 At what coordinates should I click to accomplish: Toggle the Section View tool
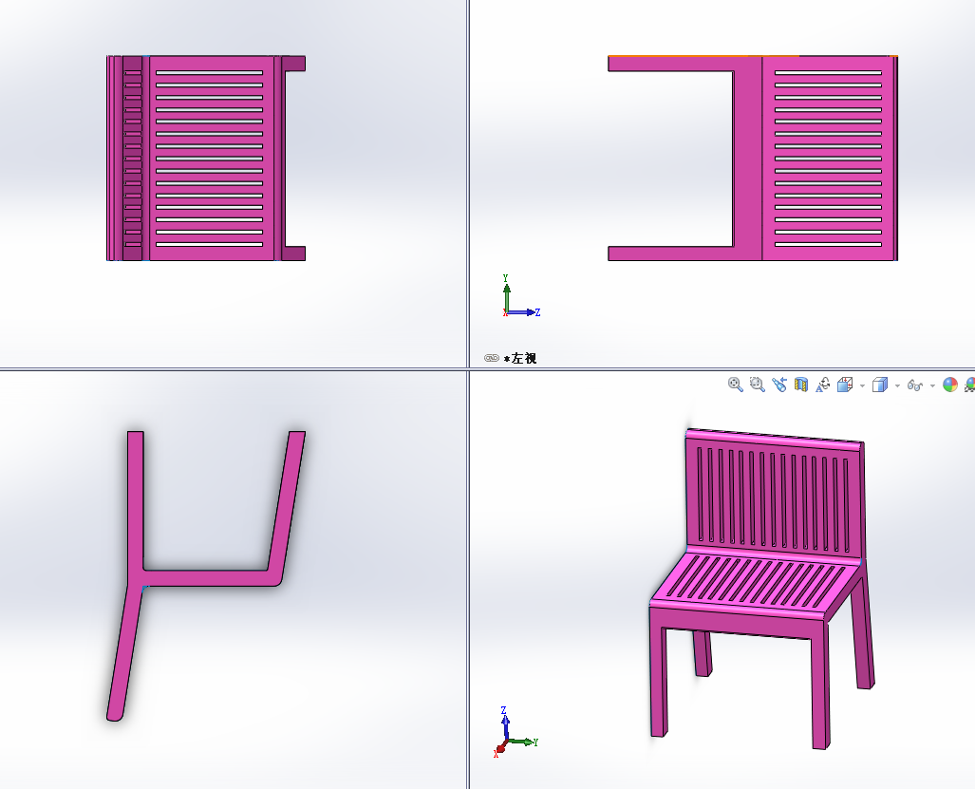[801, 385]
